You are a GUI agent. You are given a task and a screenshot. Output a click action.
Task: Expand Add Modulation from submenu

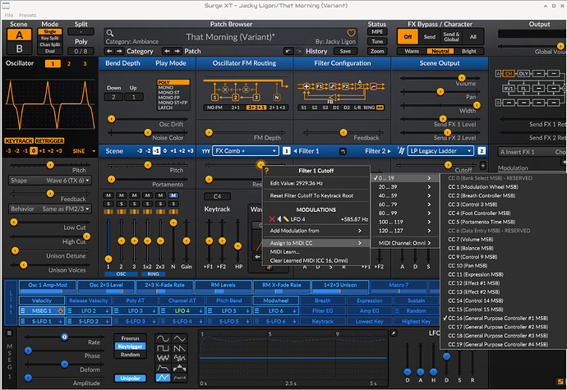pos(316,231)
